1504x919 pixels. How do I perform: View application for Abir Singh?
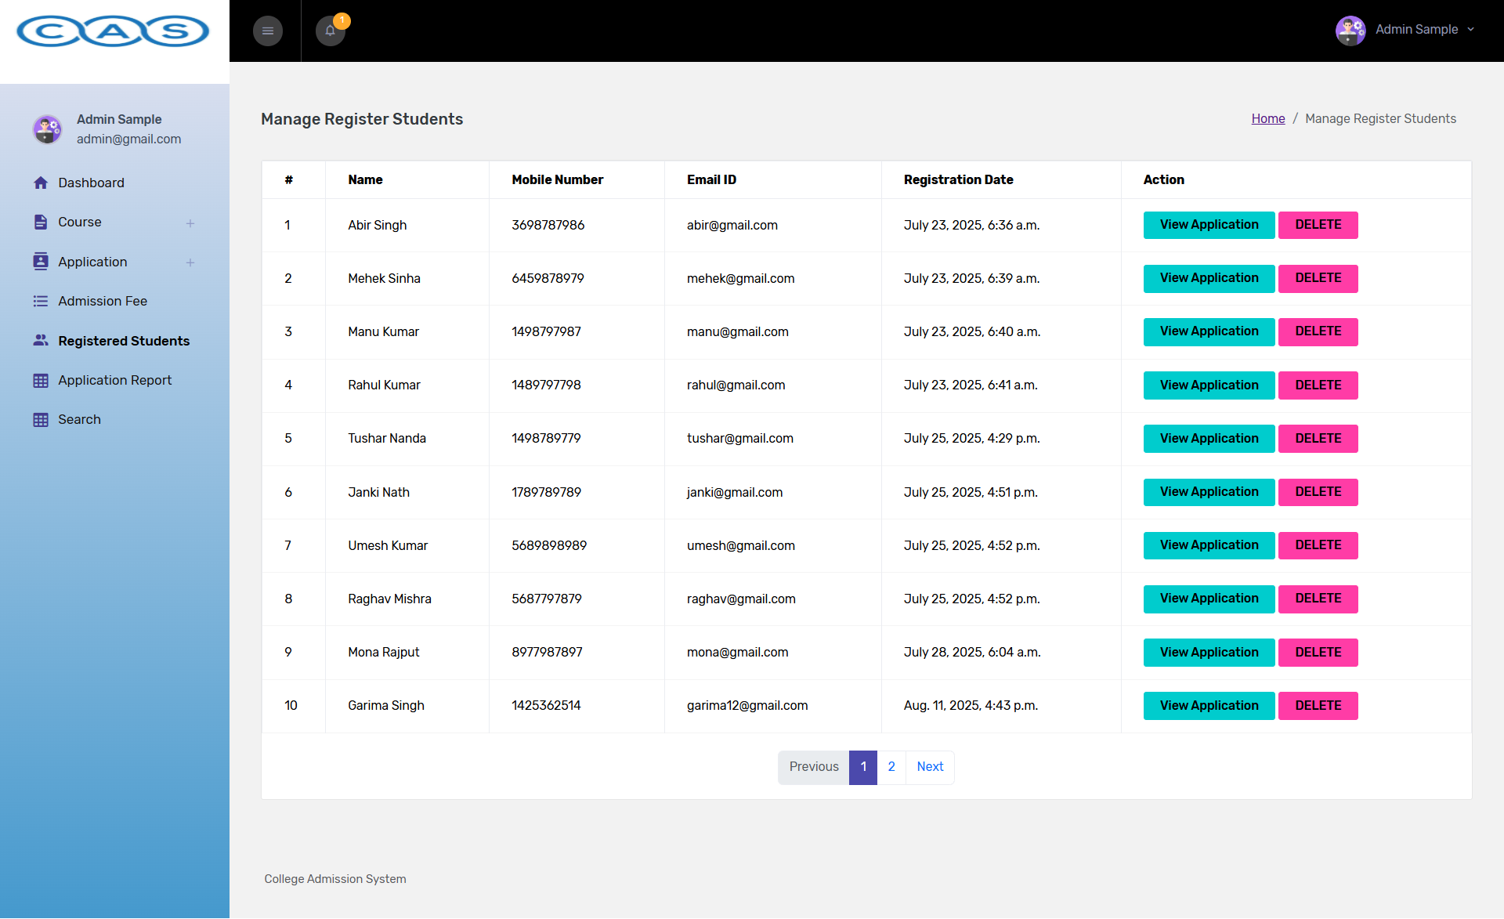(x=1209, y=225)
